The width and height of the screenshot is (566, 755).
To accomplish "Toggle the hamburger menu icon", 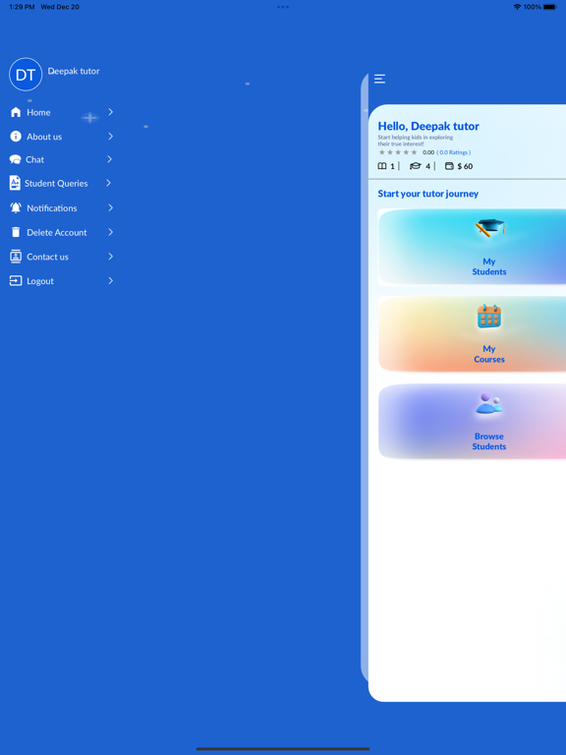I will pos(379,79).
